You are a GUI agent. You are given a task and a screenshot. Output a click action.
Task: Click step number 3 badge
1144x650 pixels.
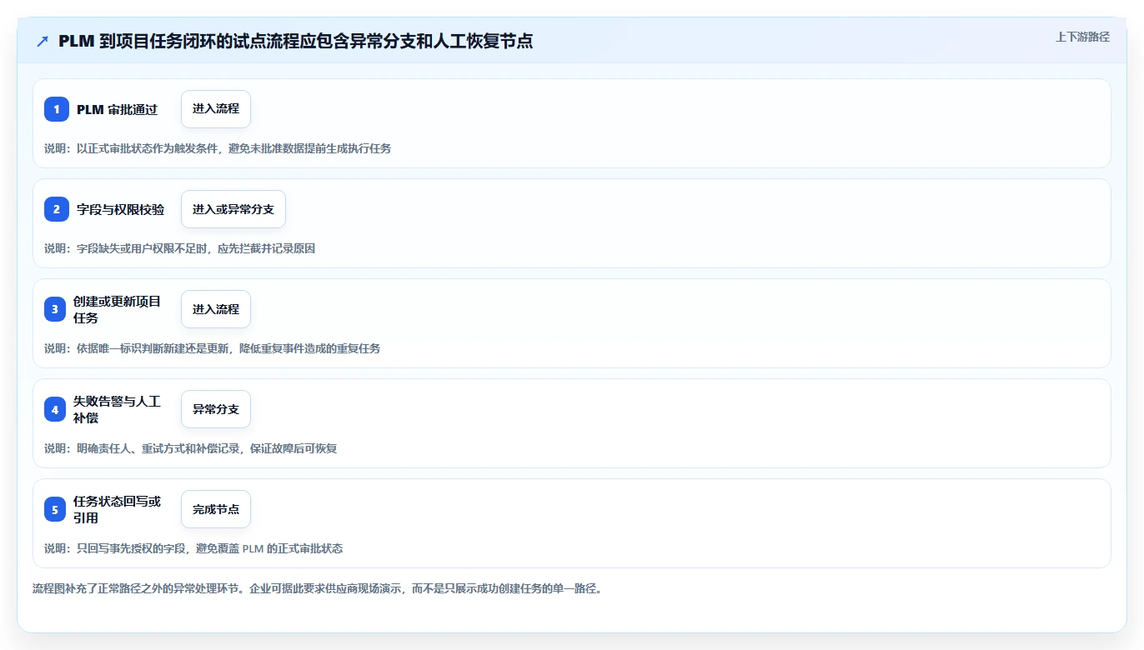coord(55,309)
